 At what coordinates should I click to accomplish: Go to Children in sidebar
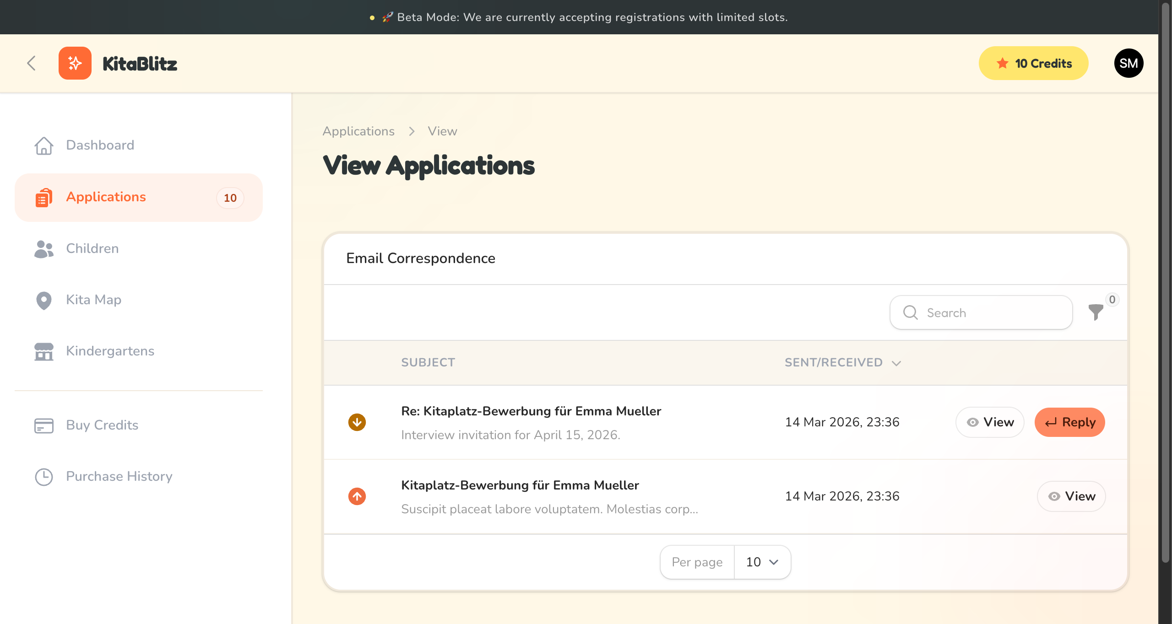coord(92,248)
